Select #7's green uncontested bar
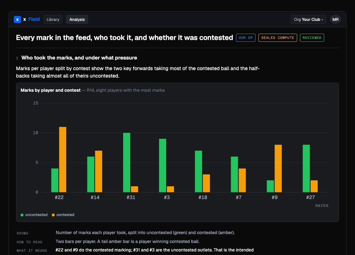The height and width of the screenshot is (255, 355). point(235,174)
